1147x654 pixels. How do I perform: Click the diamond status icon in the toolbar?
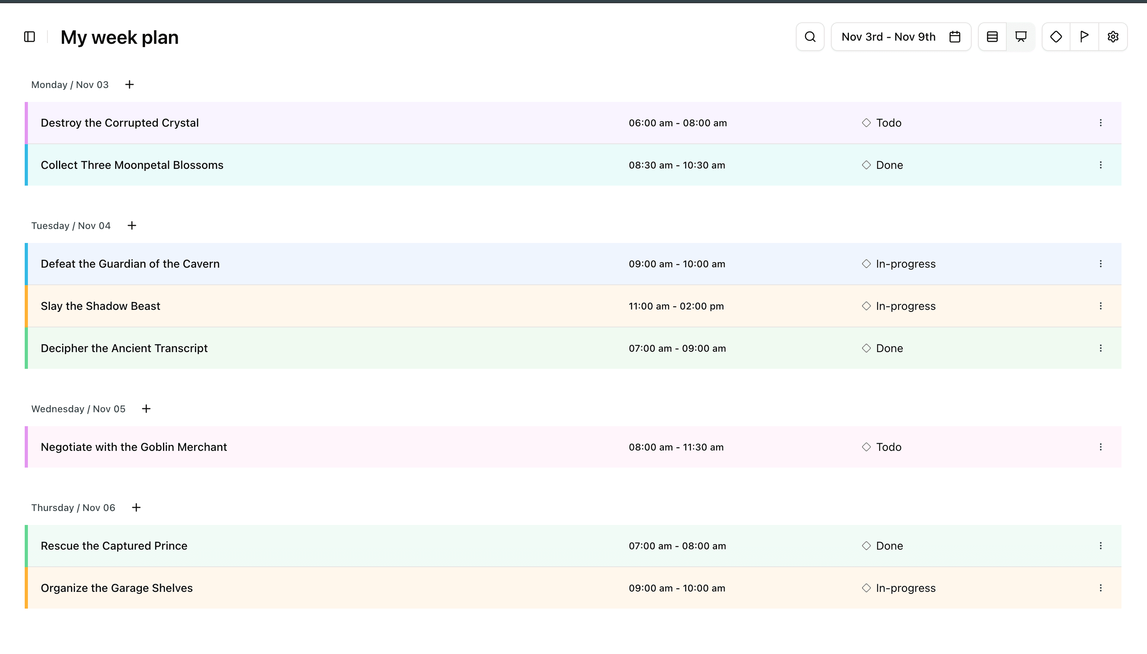(1056, 36)
